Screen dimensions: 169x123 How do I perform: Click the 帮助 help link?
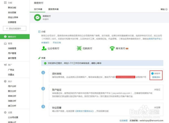click(163, 9)
